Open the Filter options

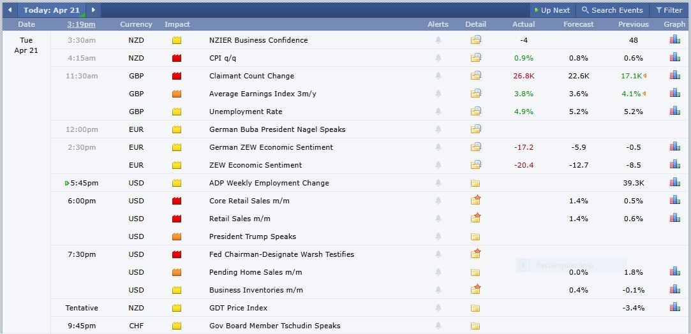(669, 10)
